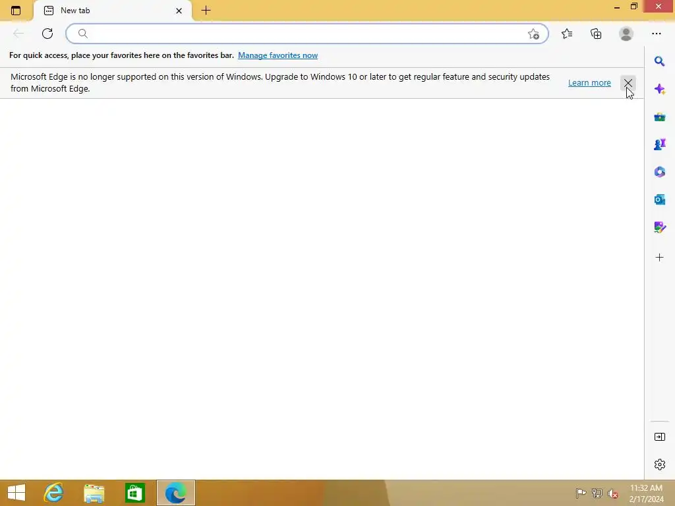The image size is (675, 506).
Task: Click the network tray icon
Action: click(x=597, y=493)
